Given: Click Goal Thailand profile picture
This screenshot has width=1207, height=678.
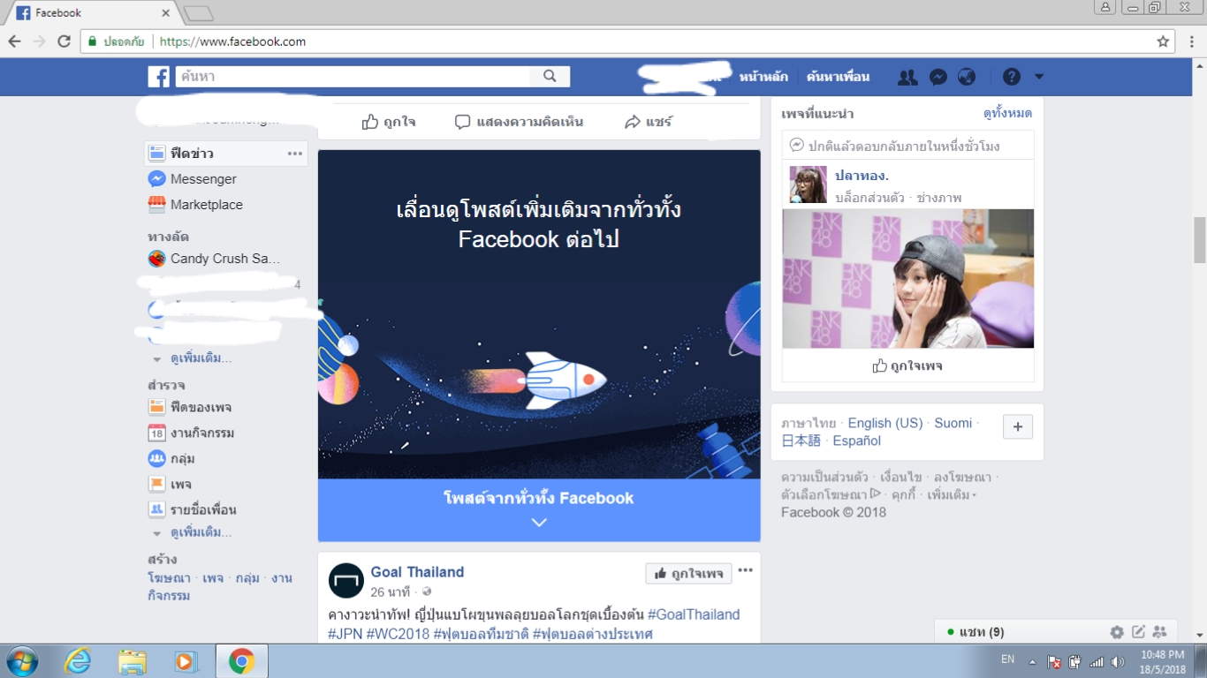Looking at the screenshot, I should coord(346,581).
